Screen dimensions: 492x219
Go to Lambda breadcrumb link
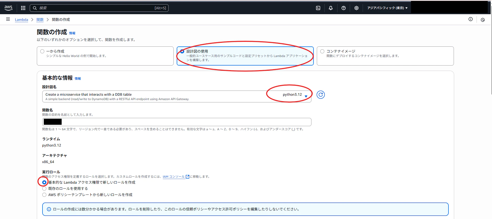click(21, 20)
